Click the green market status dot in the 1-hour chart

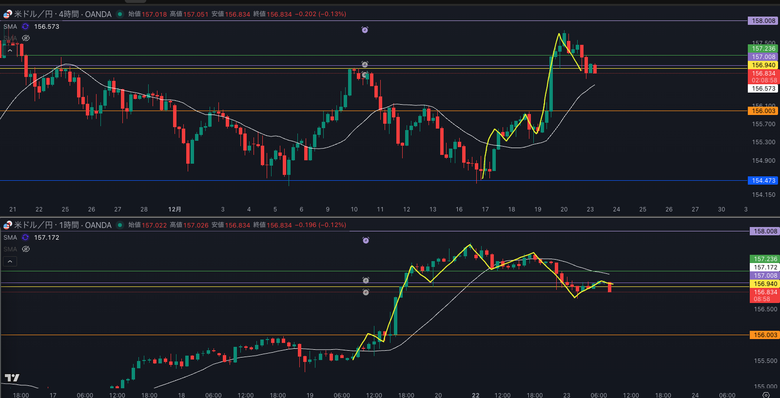coord(120,225)
